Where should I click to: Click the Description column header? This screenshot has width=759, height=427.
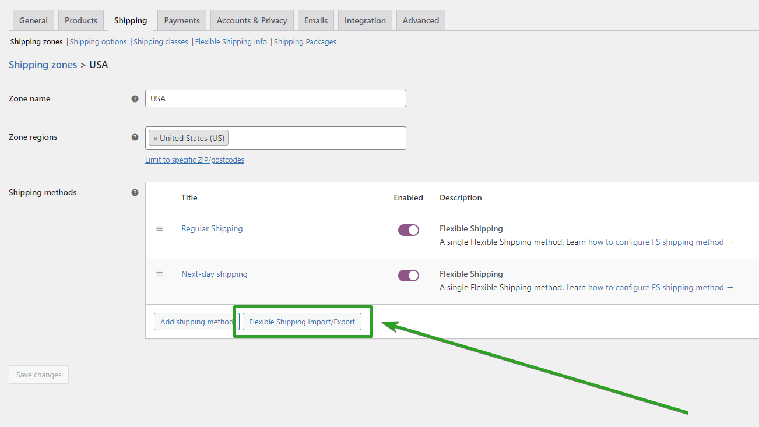(461, 197)
